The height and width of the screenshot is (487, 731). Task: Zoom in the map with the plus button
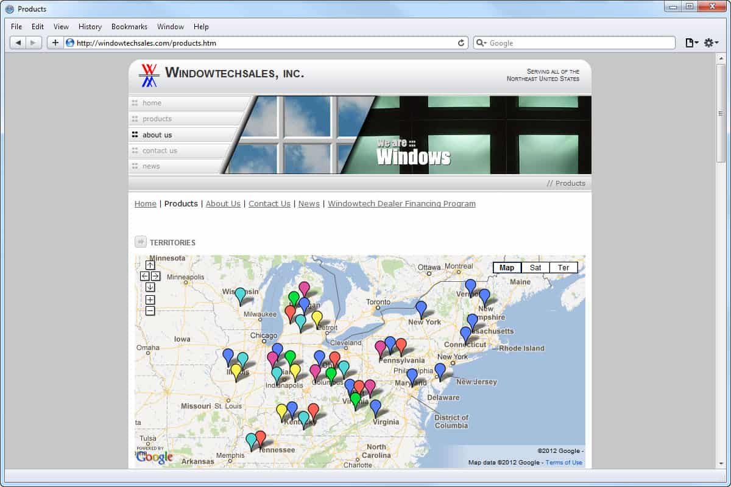click(150, 300)
